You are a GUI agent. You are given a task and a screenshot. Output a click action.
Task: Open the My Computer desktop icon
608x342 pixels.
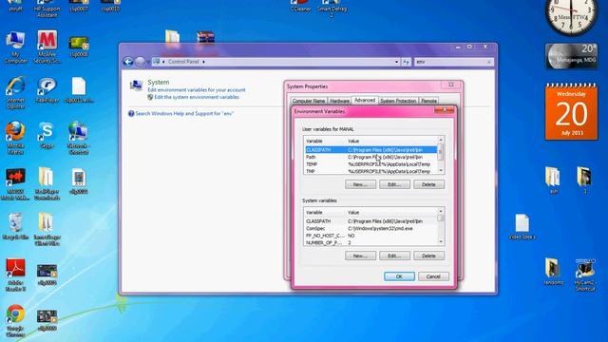tap(15, 47)
